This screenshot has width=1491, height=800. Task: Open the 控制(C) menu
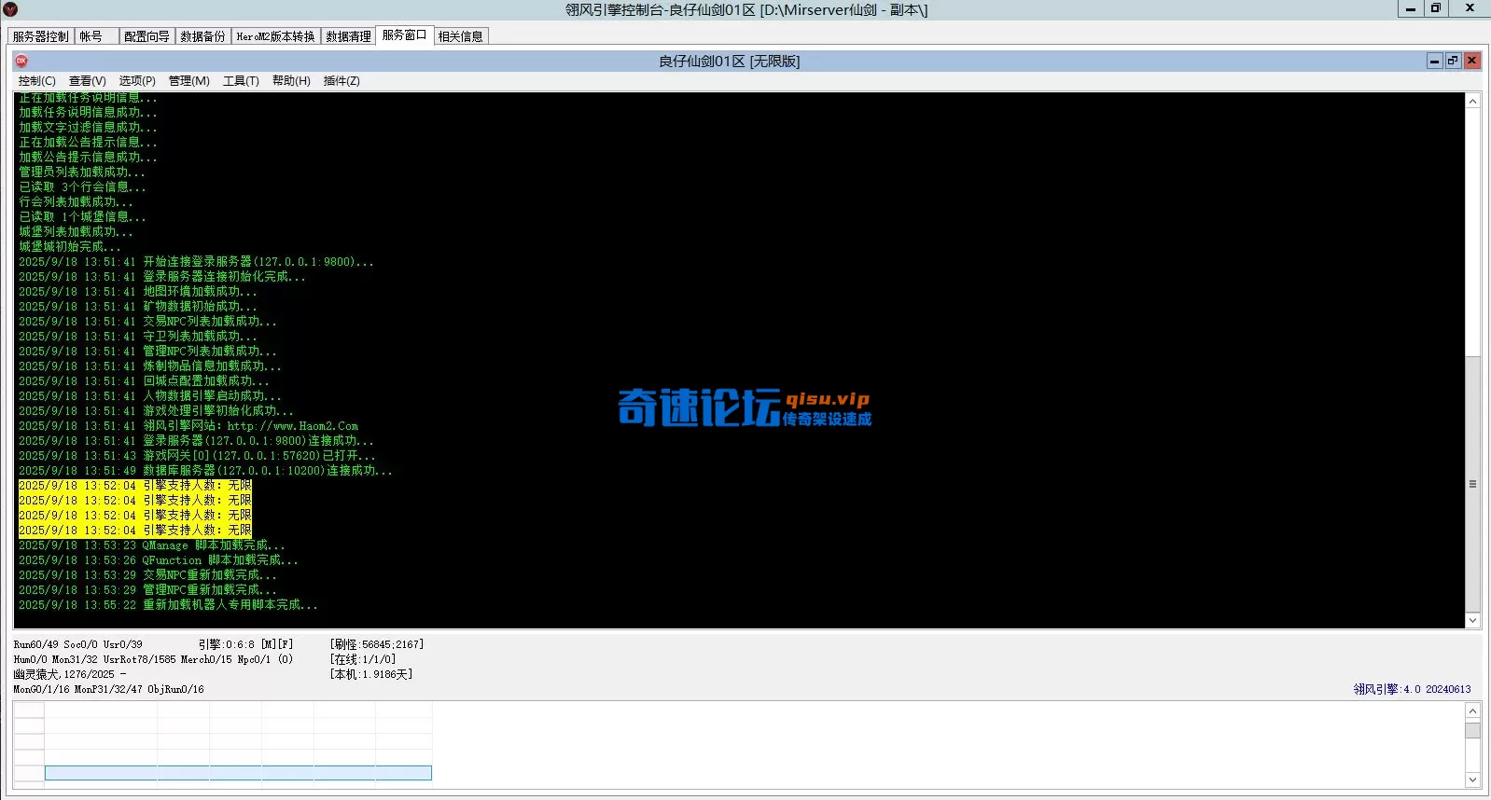(x=37, y=81)
